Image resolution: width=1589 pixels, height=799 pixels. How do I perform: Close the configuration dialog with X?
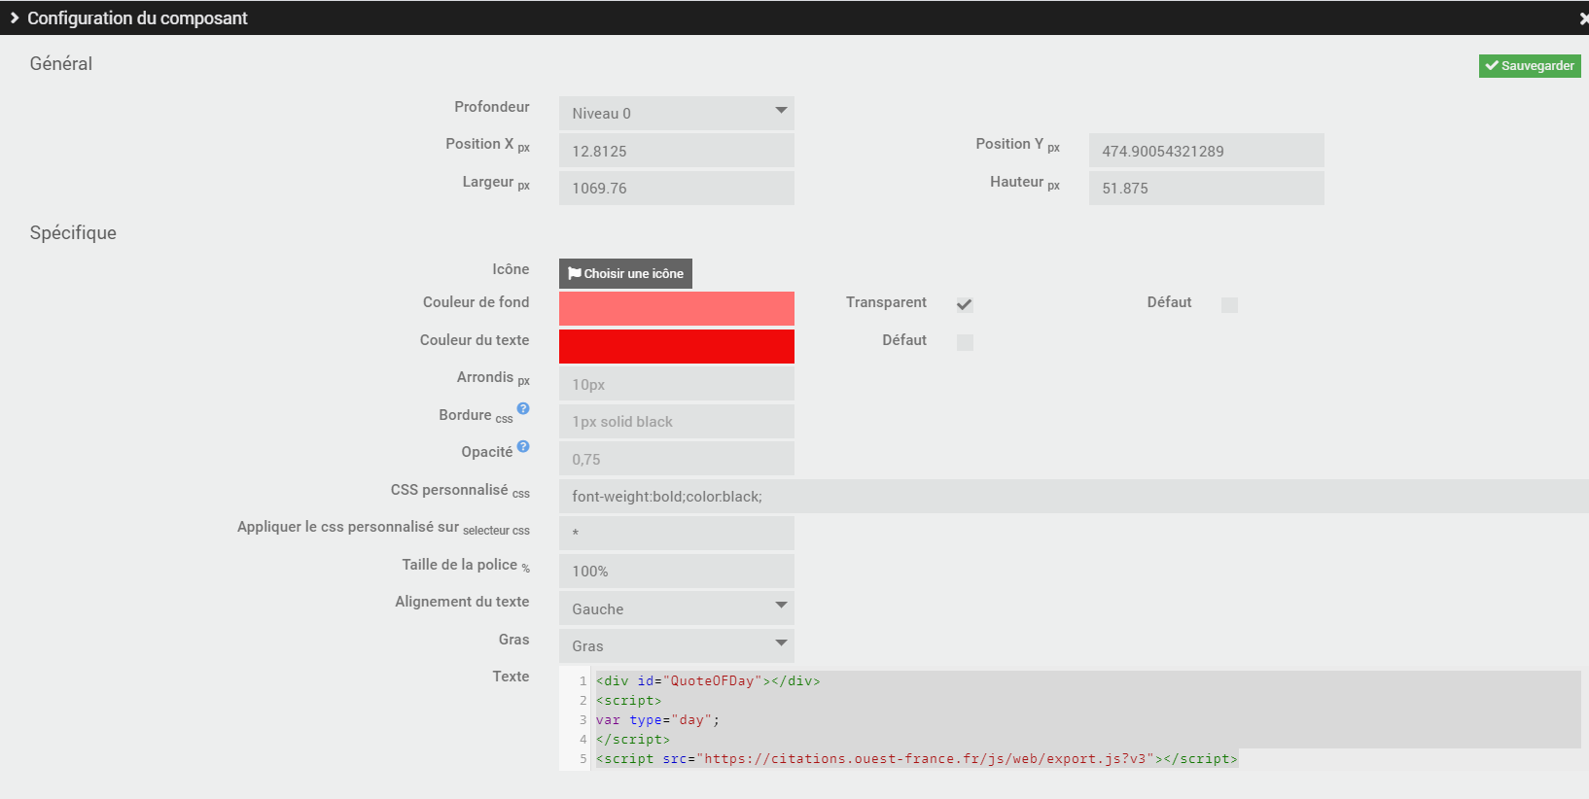(1583, 18)
